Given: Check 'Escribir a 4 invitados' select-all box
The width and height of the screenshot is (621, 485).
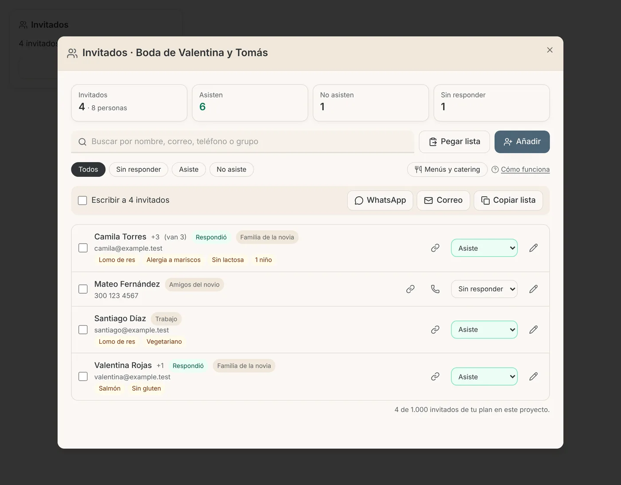Looking at the screenshot, I should [x=83, y=200].
